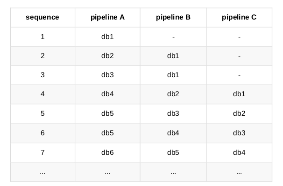Click sequence number 2 cell

(x=42, y=56)
